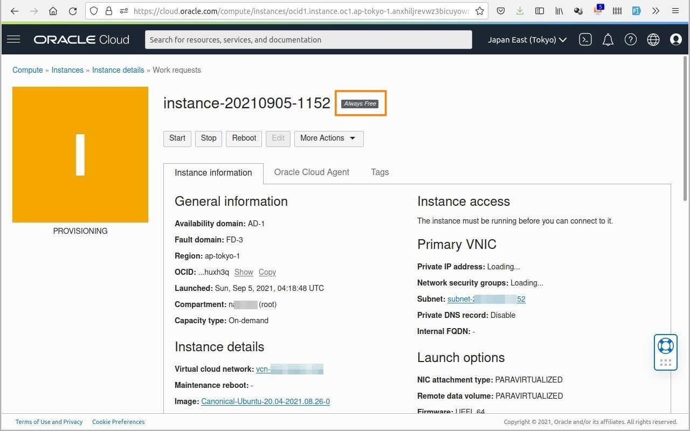Go to browser home page icon

(53, 11)
